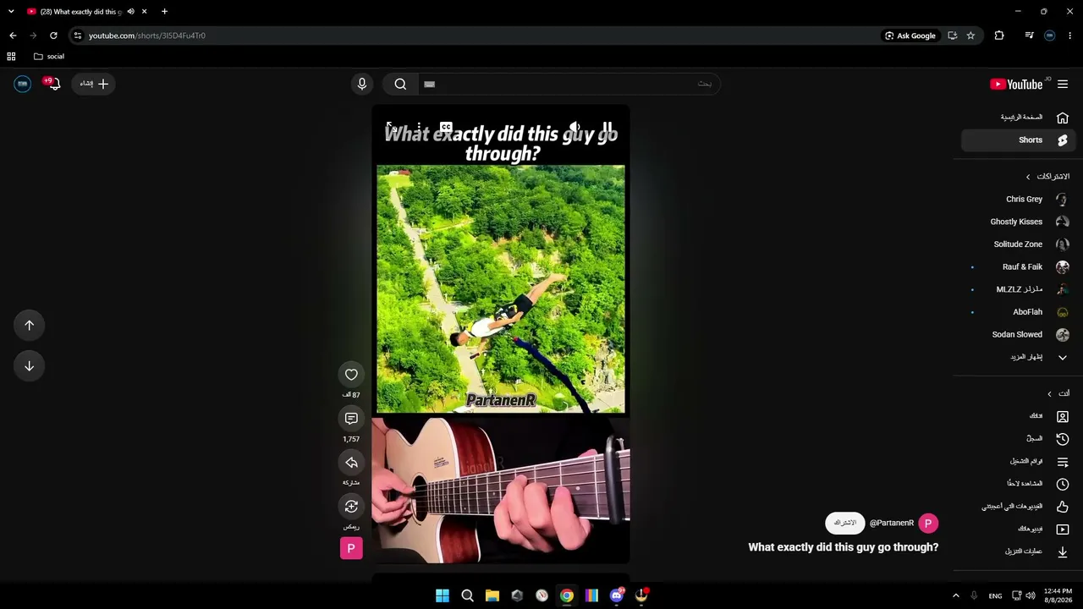This screenshot has width=1083, height=609.
Task: Open Liked videos thumbs-up sidebar item
Action: [x=1018, y=507]
